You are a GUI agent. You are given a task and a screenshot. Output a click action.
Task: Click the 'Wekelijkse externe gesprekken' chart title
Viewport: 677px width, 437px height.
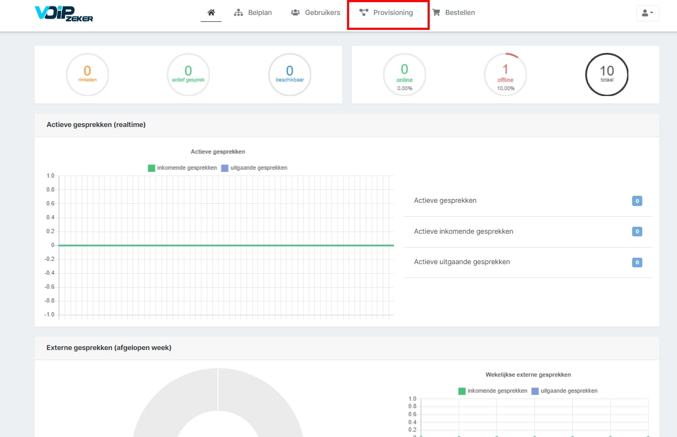tap(528, 375)
